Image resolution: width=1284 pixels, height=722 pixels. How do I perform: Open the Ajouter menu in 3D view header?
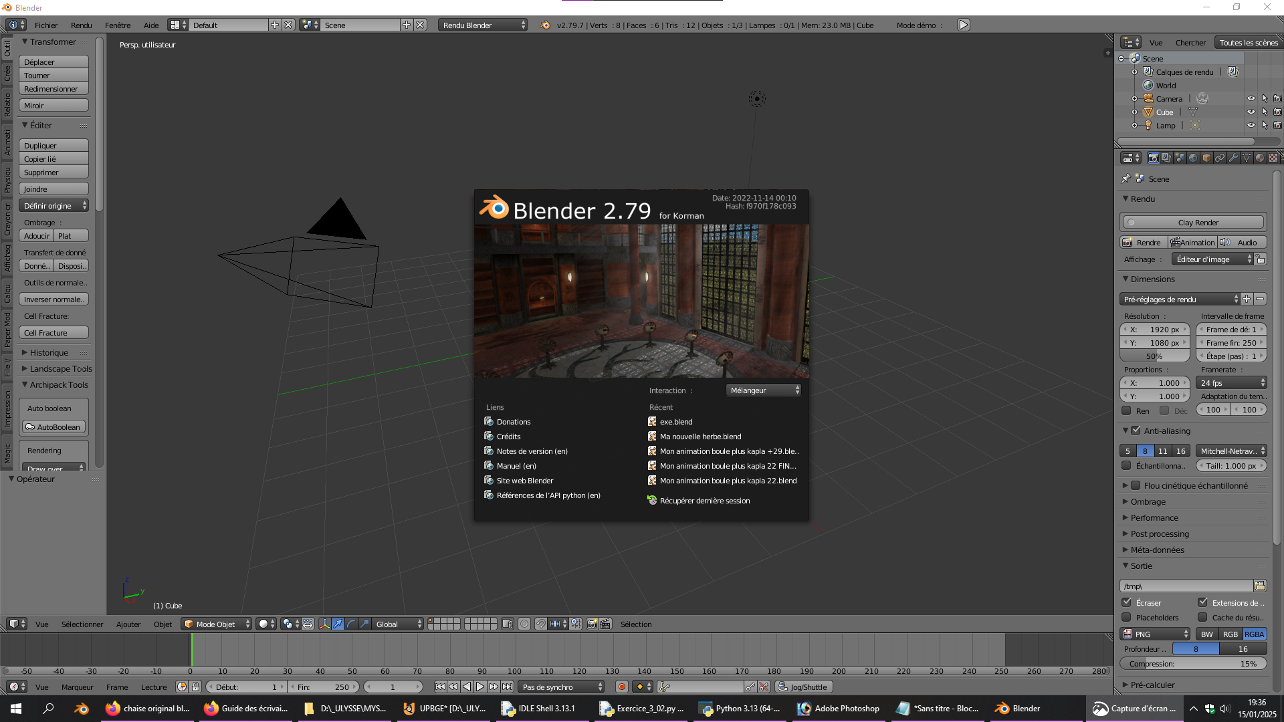point(128,624)
